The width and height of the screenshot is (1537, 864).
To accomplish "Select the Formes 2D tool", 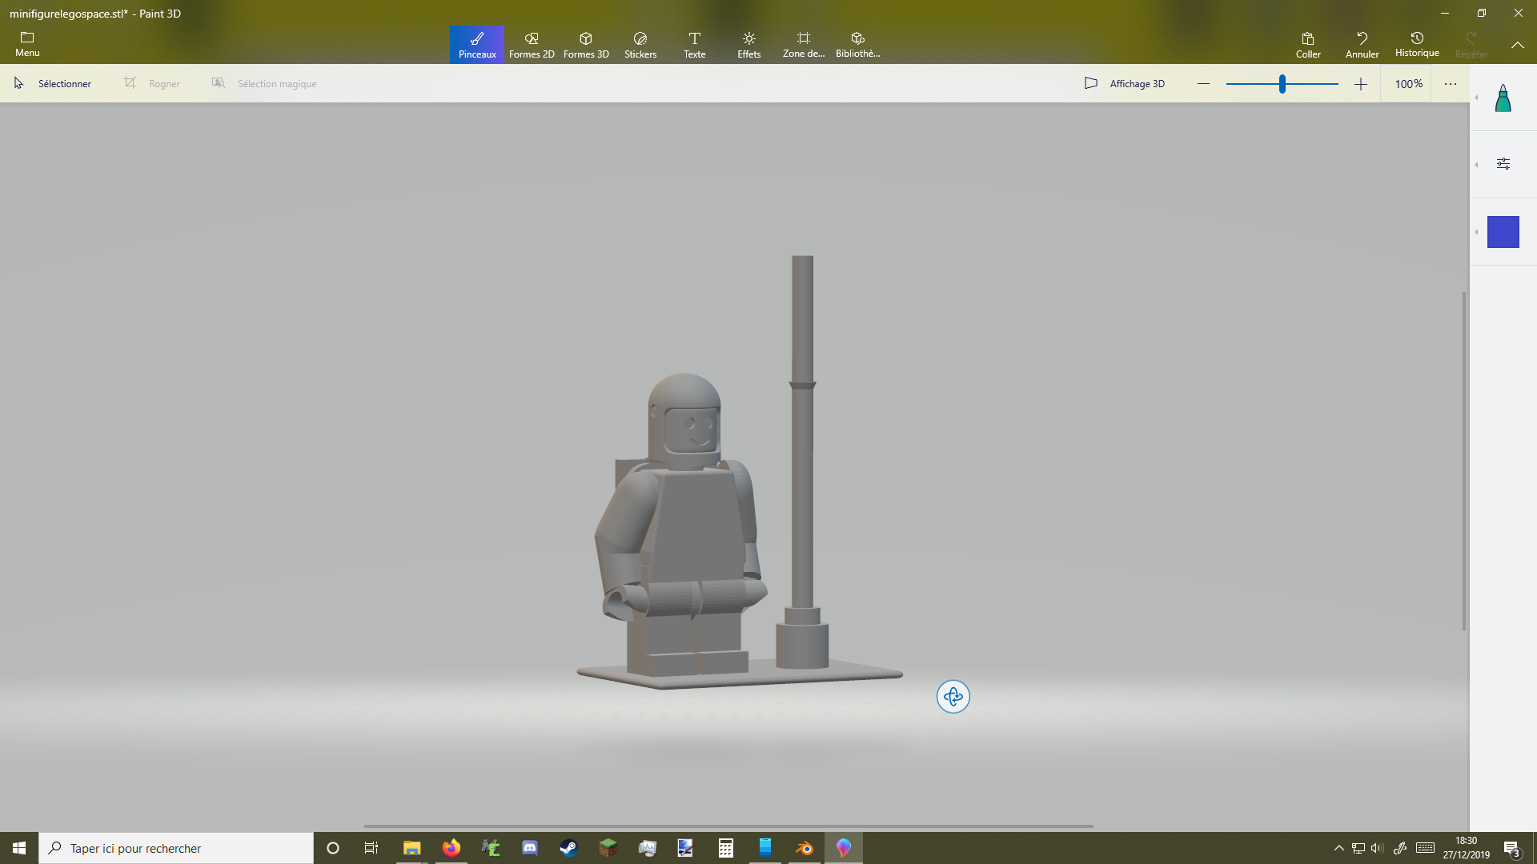I will coord(531,44).
